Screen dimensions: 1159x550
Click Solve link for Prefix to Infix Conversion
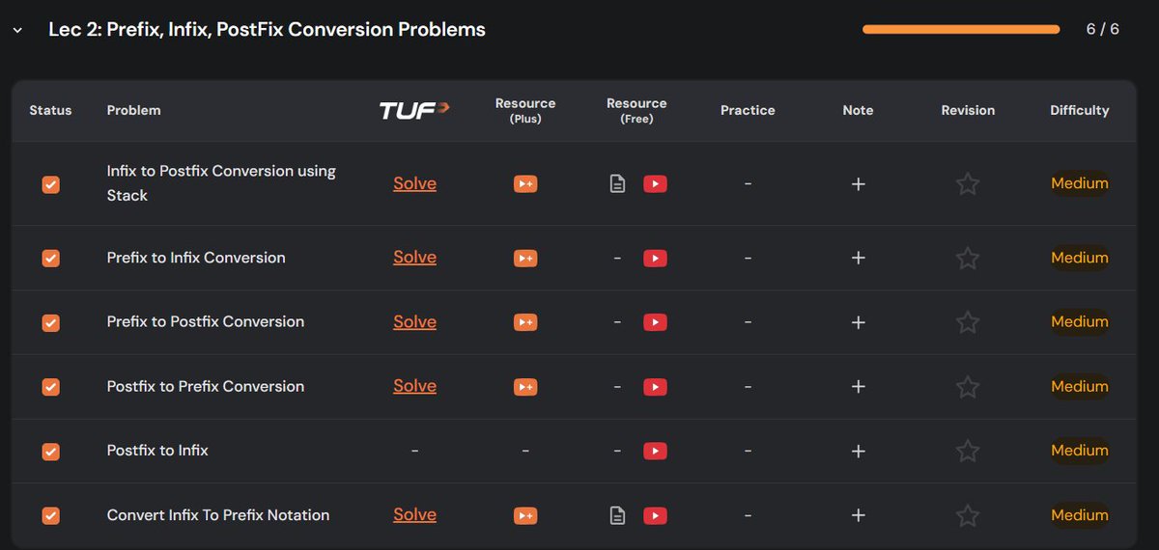click(x=414, y=258)
